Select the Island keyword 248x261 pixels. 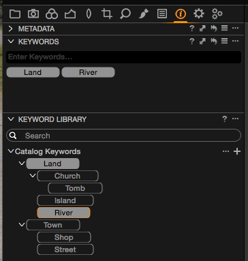(65, 200)
